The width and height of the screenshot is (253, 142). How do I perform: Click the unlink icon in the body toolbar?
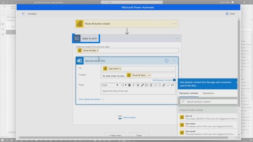[168, 85]
